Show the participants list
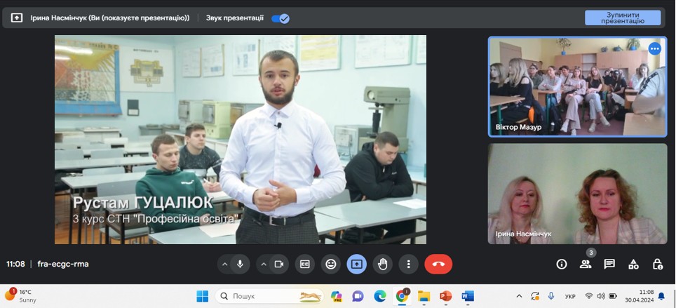Screen dimensions: 676x308 point(585,264)
